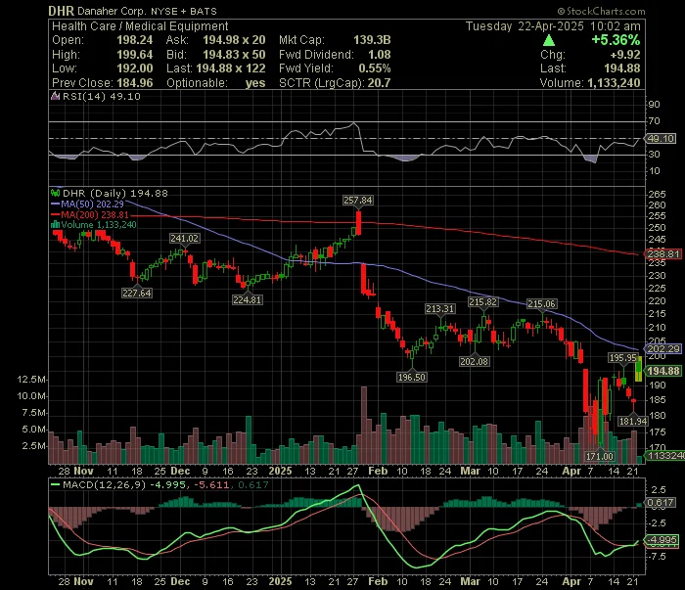Click the 49.10 RSI axis value tag
Image resolution: width=685 pixels, height=590 pixels.
pos(661,138)
